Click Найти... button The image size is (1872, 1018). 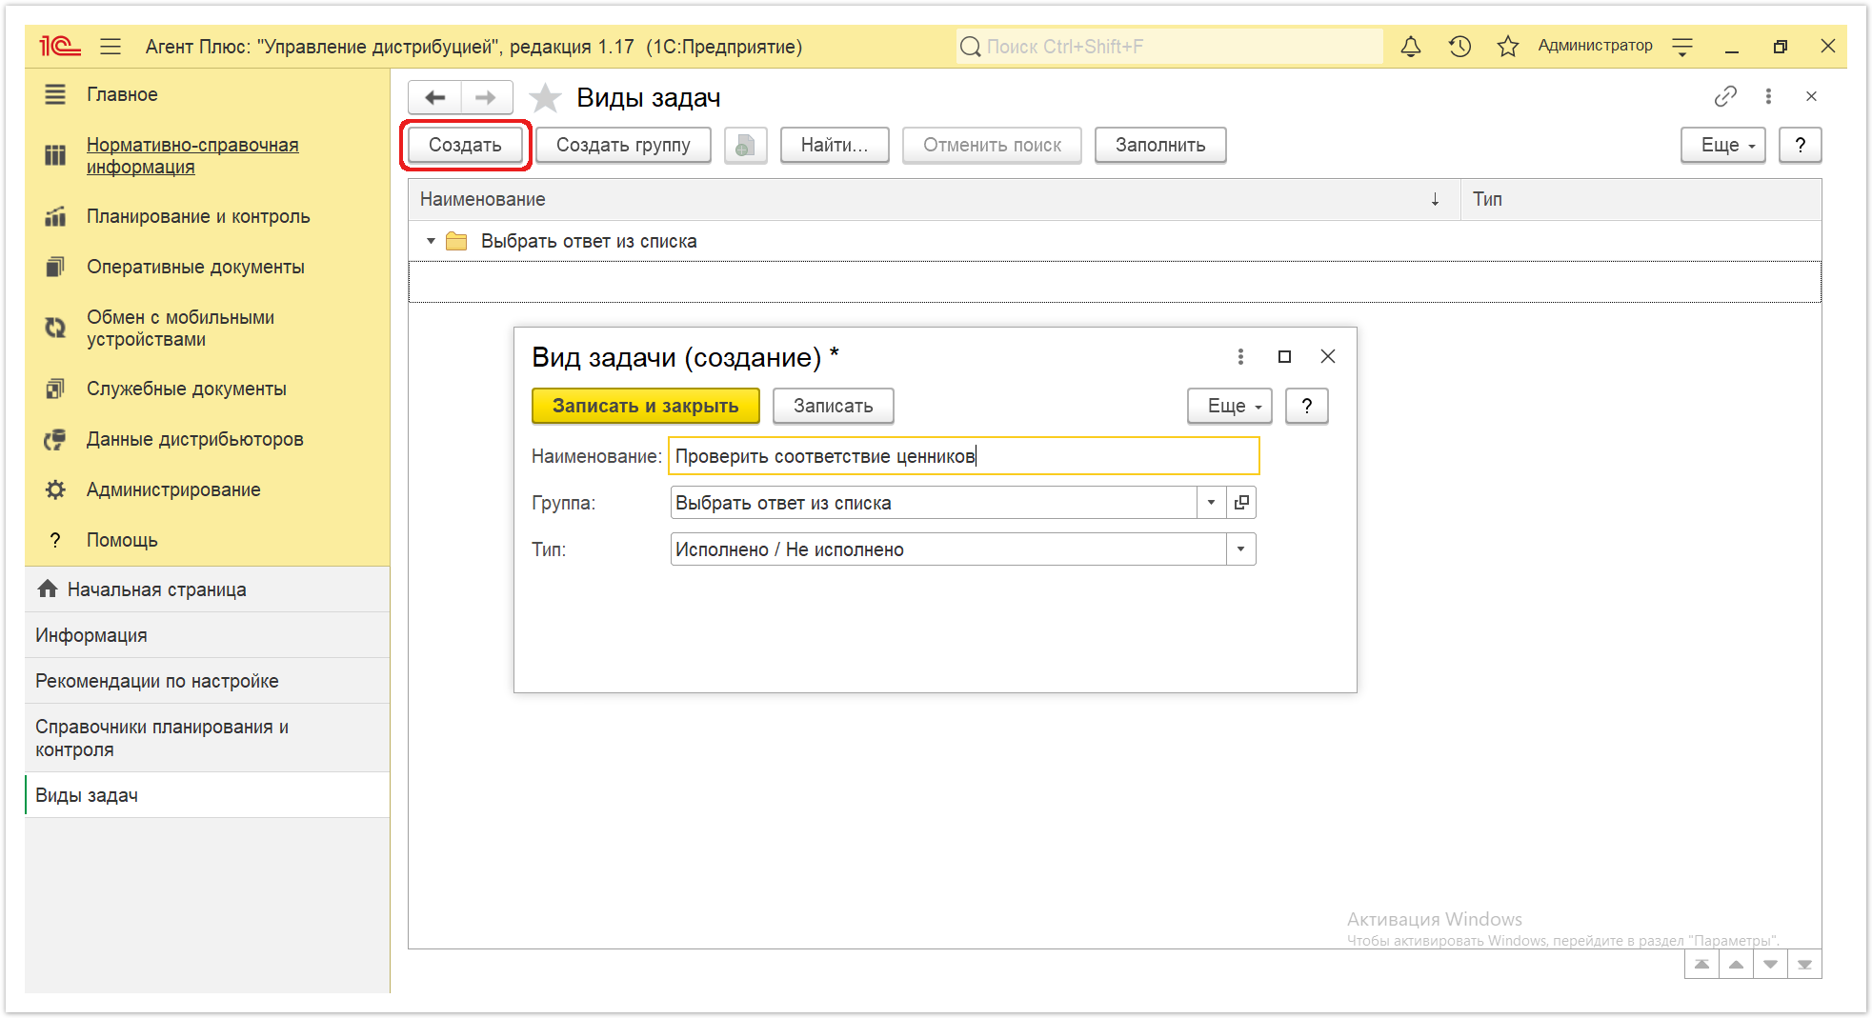pos(835,145)
